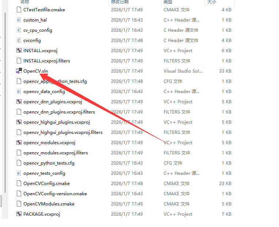Click the opencv_python_tests.cfg file icon
Viewport: 279px width, 227px height.
point(19,163)
